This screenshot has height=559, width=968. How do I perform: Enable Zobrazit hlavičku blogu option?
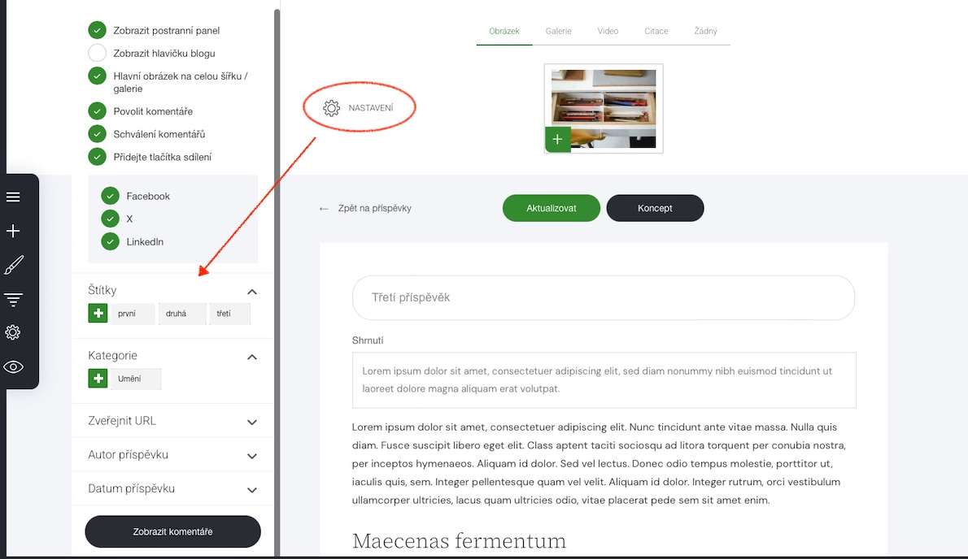(x=97, y=53)
